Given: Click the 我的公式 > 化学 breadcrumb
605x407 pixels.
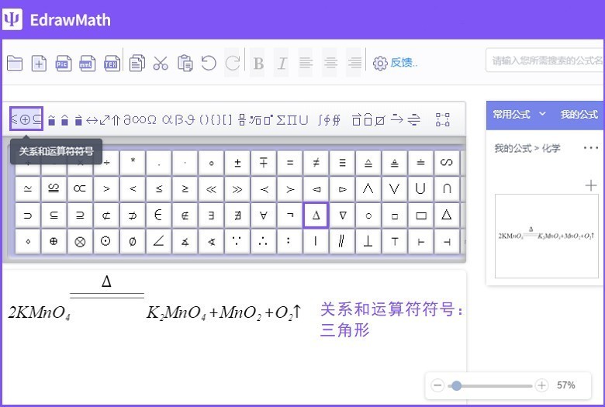Looking at the screenshot, I should 527,148.
